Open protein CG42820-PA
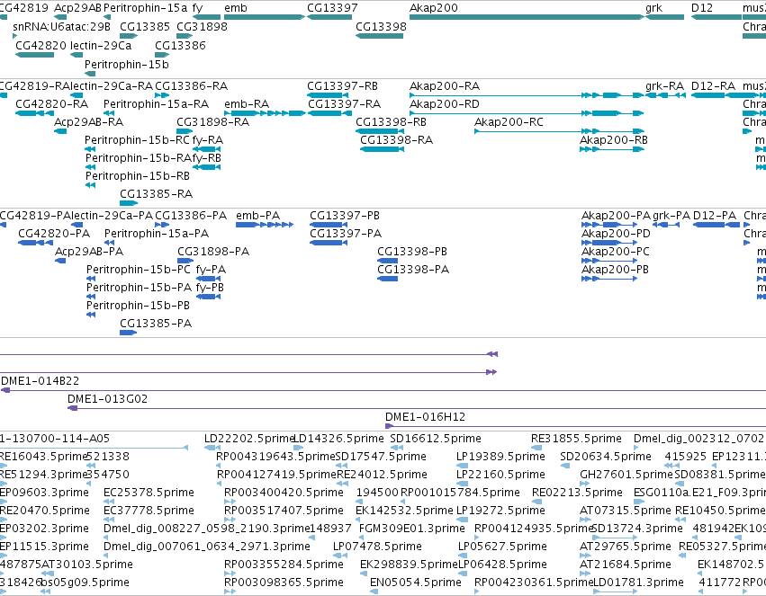This screenshot has height=596, width=766. (54, 234)
